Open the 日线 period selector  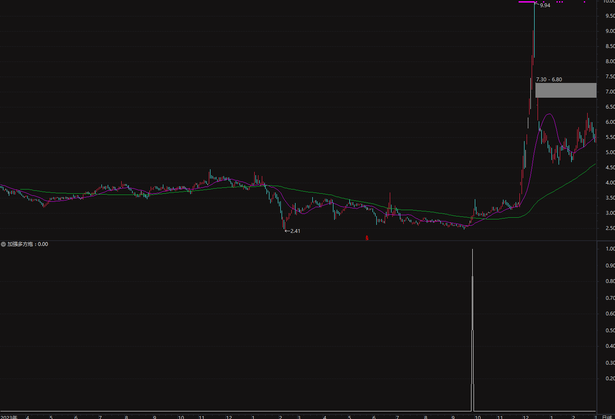[607, 417]
